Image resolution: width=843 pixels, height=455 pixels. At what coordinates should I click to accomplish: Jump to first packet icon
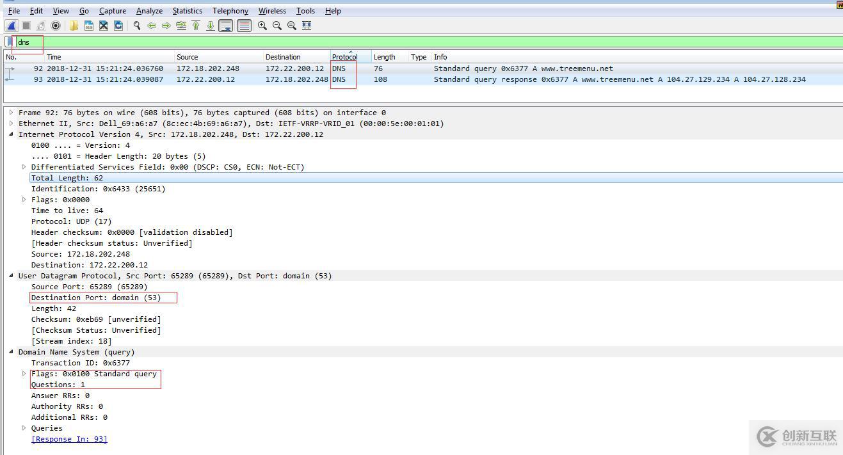click(x=196, y=26)
